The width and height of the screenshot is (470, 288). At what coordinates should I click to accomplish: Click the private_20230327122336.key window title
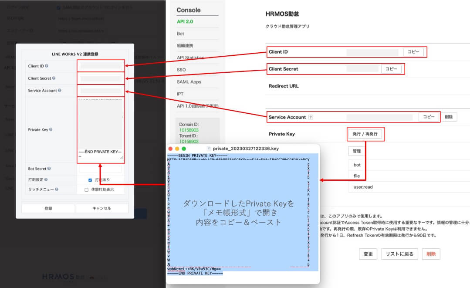[246, 149]
